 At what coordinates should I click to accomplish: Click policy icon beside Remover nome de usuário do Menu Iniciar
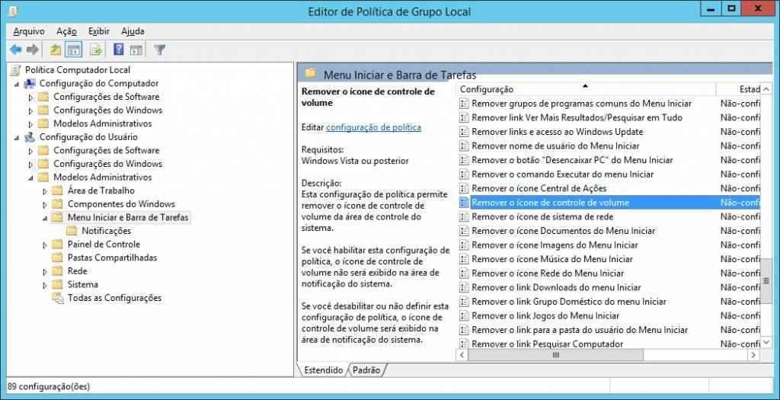[x=464, y=146]
